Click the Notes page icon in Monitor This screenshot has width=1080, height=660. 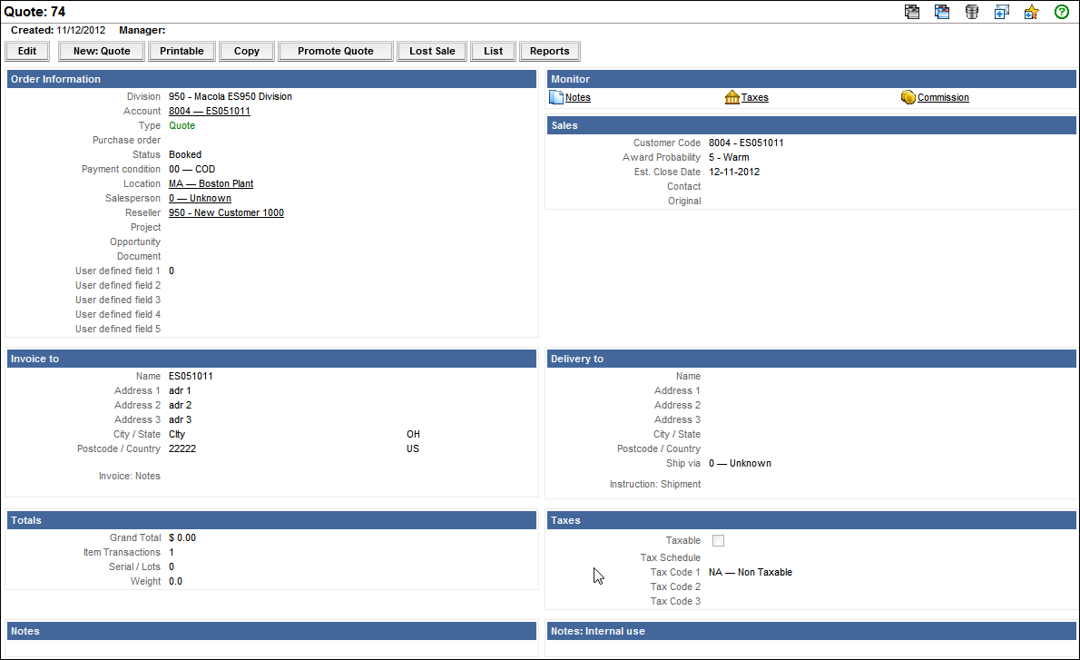click(557, 97)
